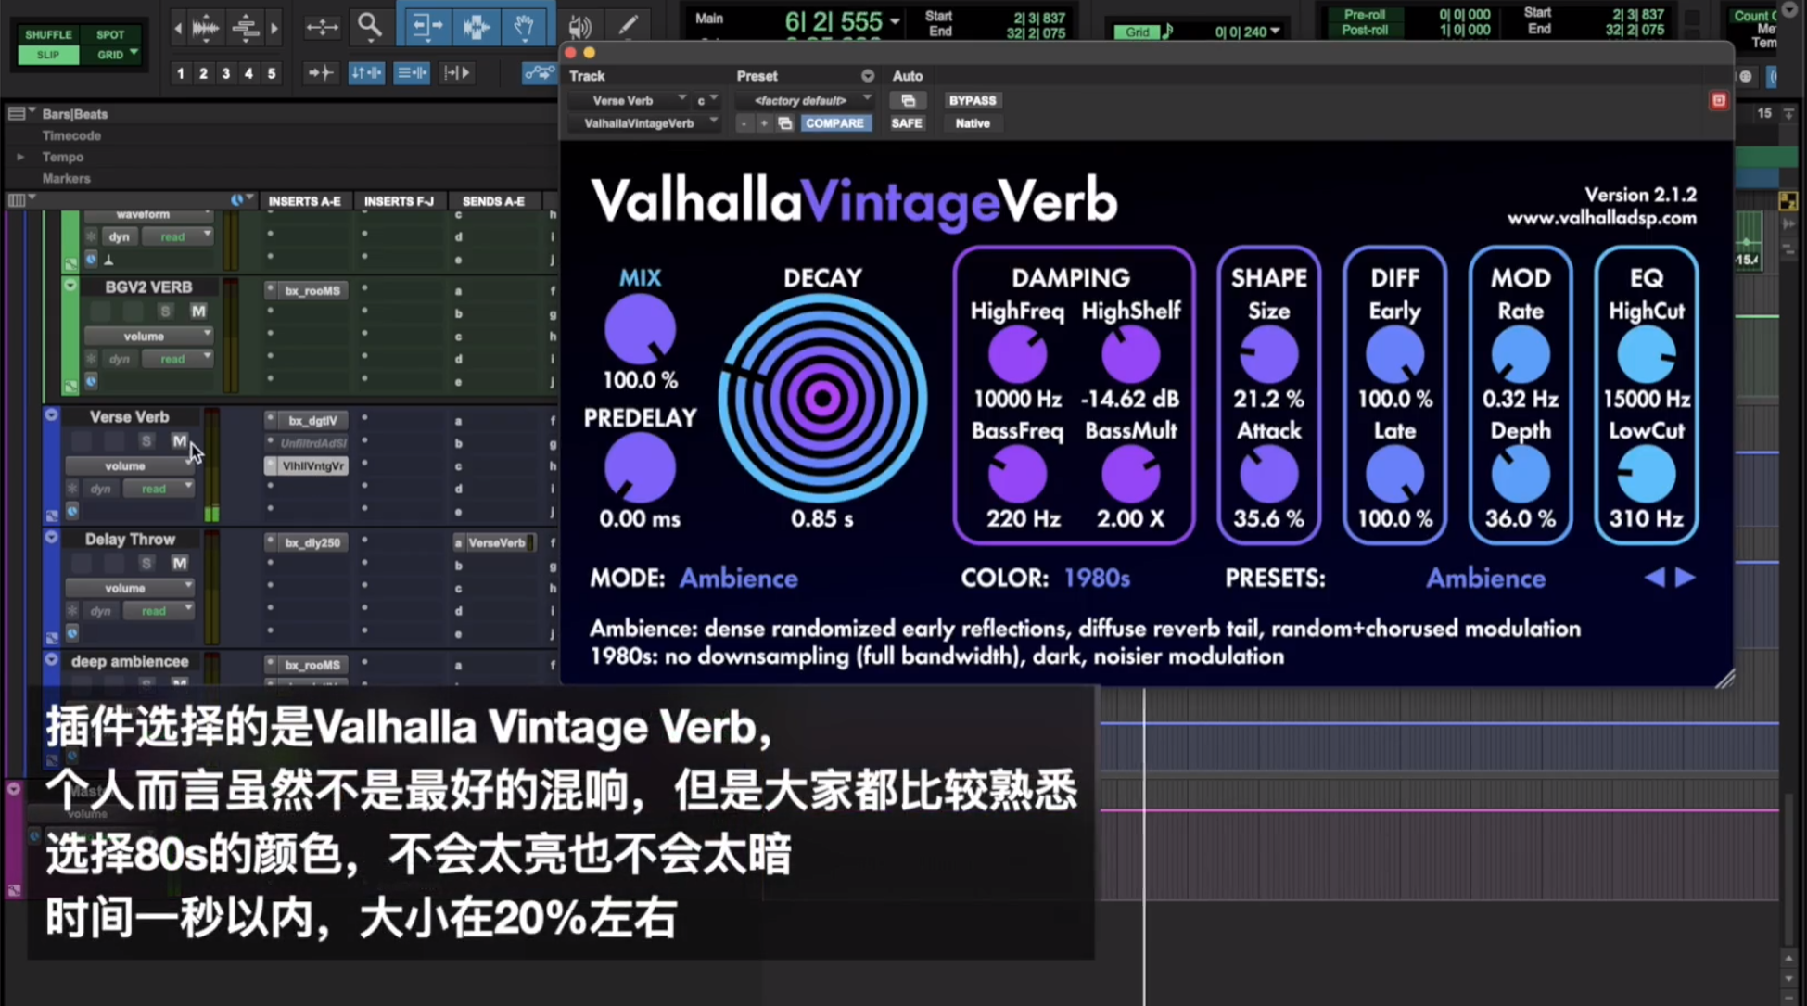
Task: Enable SHUFFLE edit mode
Action: click(48, 34)
